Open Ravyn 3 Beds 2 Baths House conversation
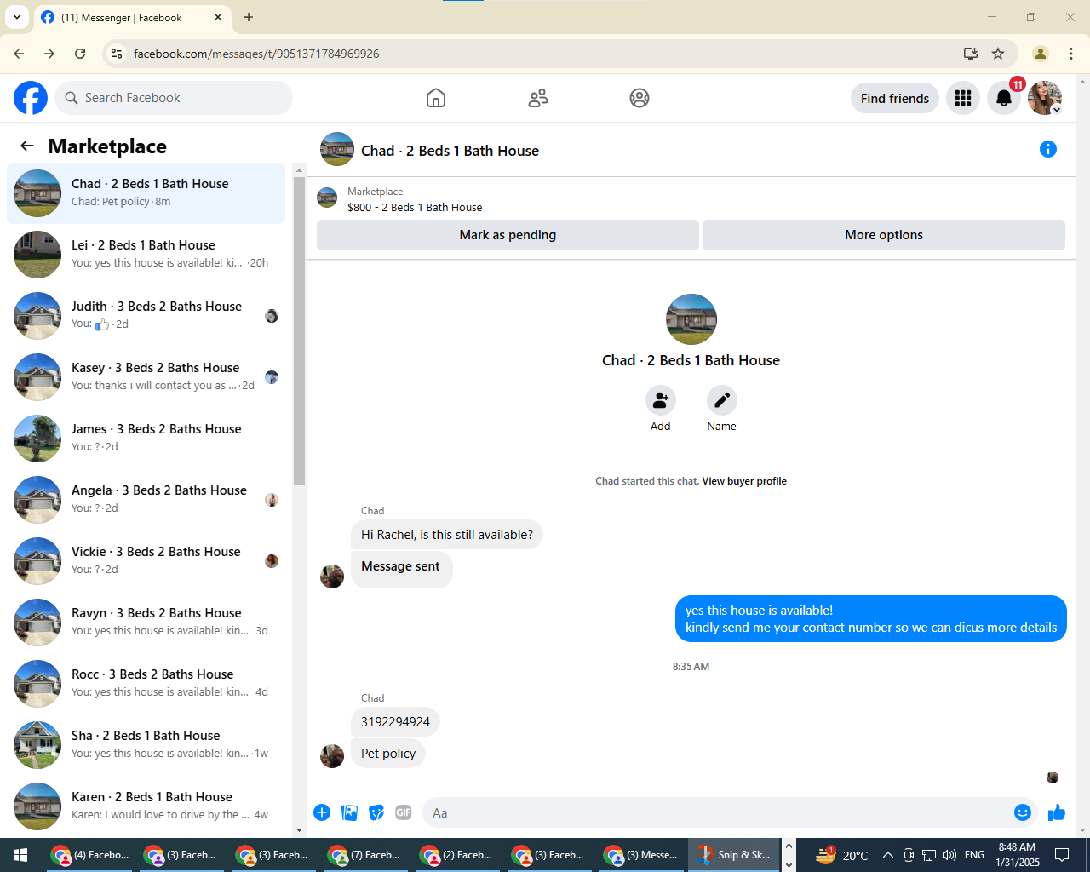 point(146,622)
